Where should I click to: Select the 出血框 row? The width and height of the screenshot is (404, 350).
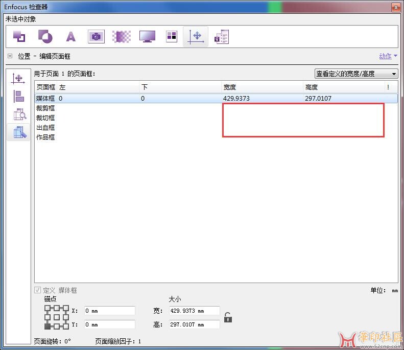[x=216, y=128]
